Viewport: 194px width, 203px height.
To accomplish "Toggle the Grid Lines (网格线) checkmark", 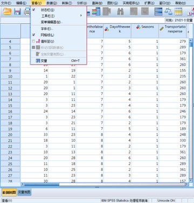I will click(x=33, y=34).
